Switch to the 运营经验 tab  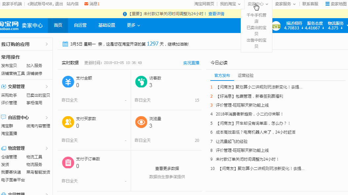[246, 76]
